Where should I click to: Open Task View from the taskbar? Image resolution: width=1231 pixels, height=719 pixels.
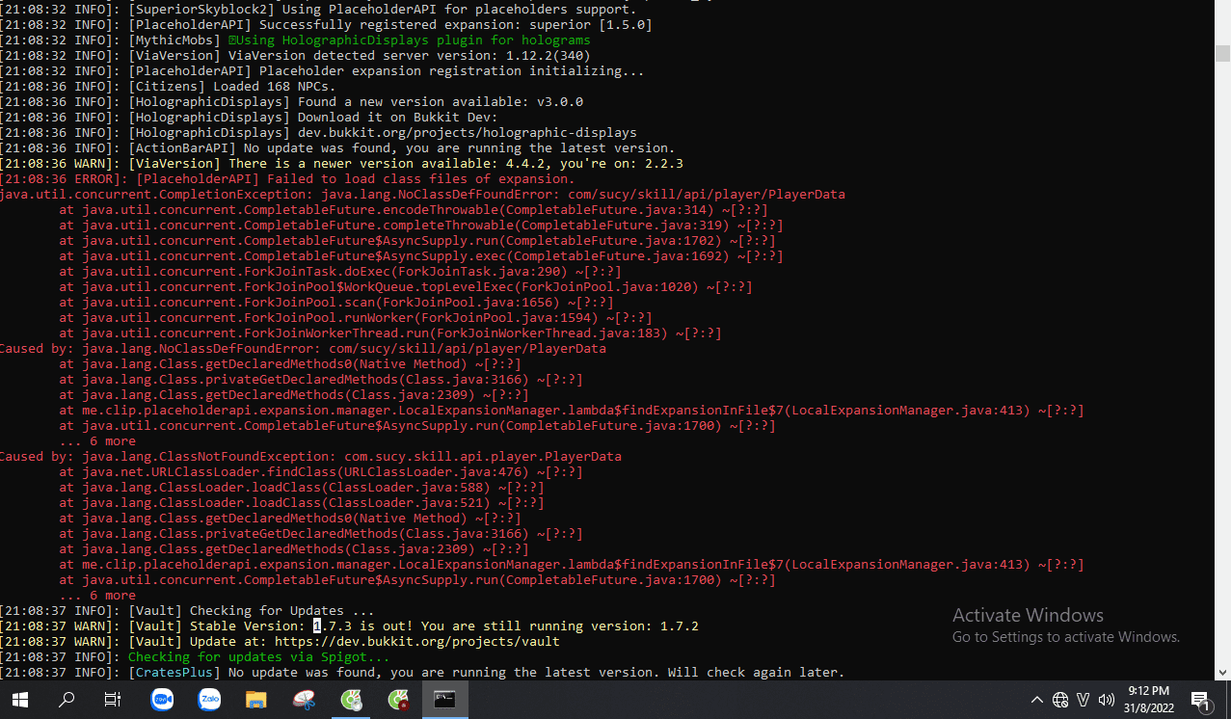click(x=113, y=700)
